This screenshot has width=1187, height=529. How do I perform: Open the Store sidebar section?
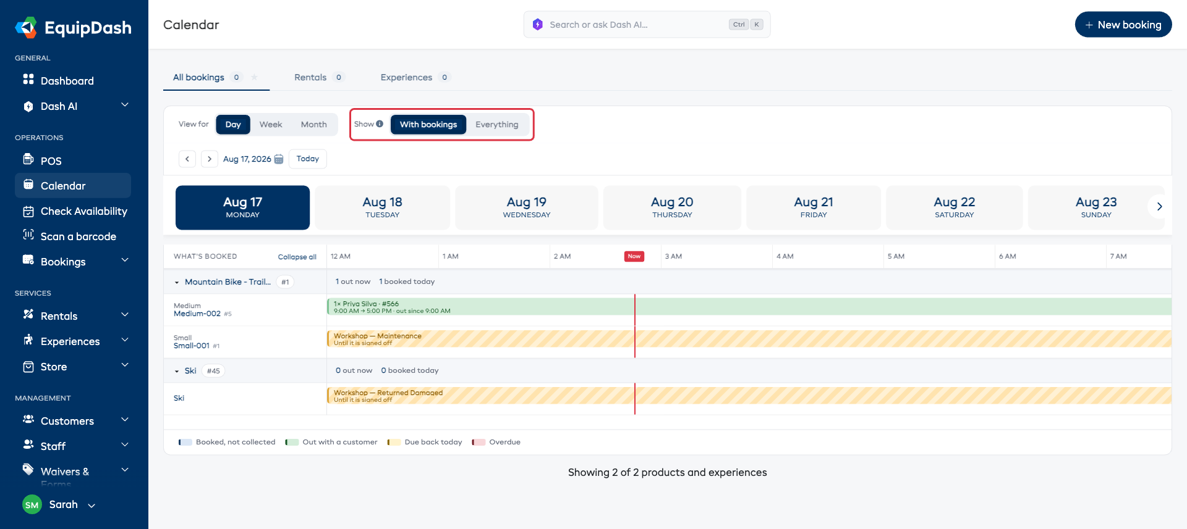(73, 367)
